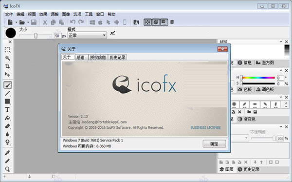The width and height of the screenshot is (292, 182).
Task: Select the paint bucket fill tool
Action: [7, 118]
